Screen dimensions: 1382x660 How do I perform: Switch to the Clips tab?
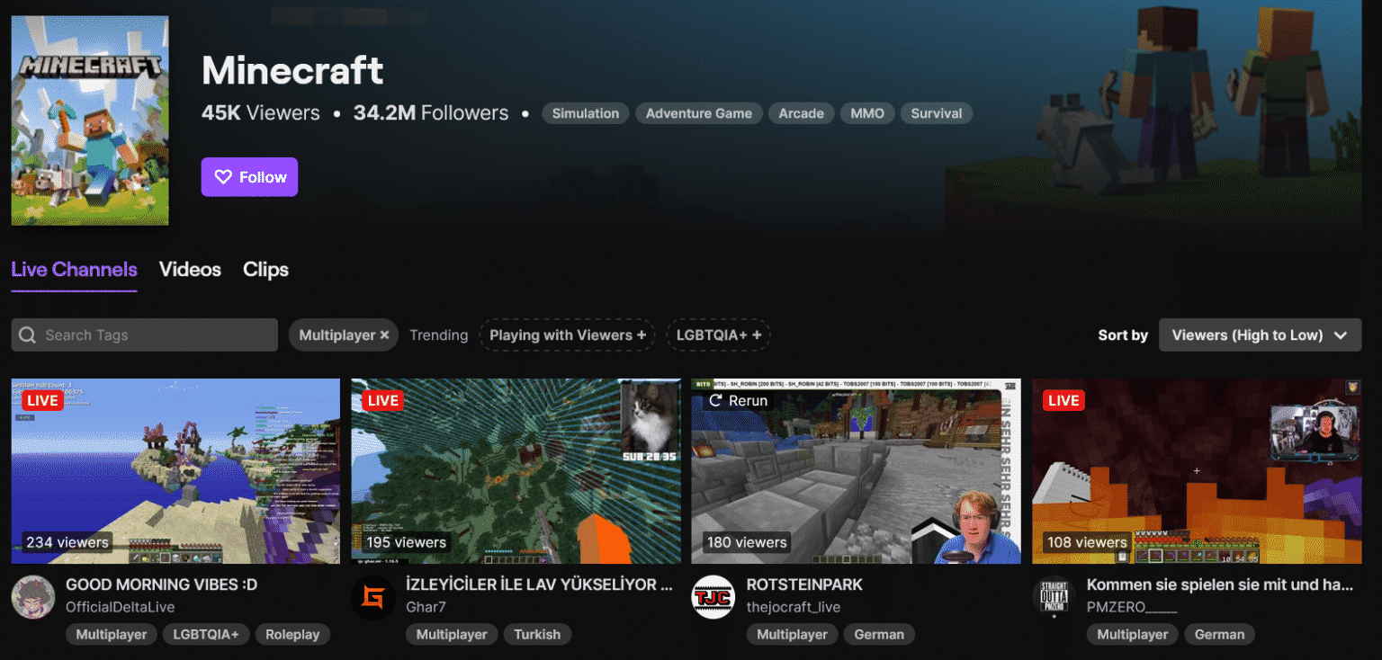pyautogui.click(x=265, y=269)
